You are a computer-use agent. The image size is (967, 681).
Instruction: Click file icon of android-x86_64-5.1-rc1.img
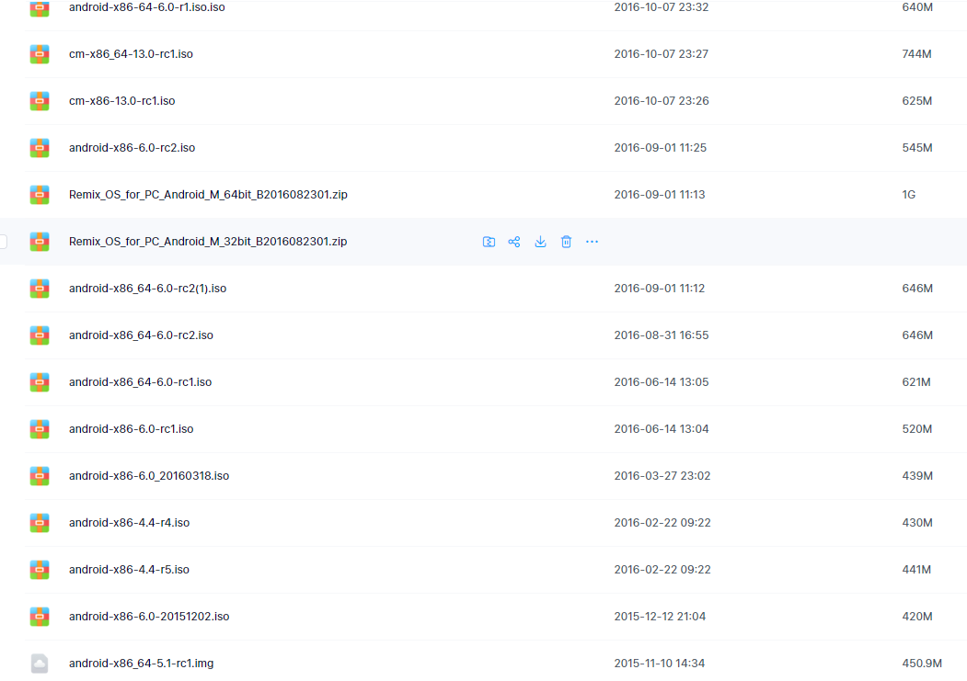coord(40,664)
